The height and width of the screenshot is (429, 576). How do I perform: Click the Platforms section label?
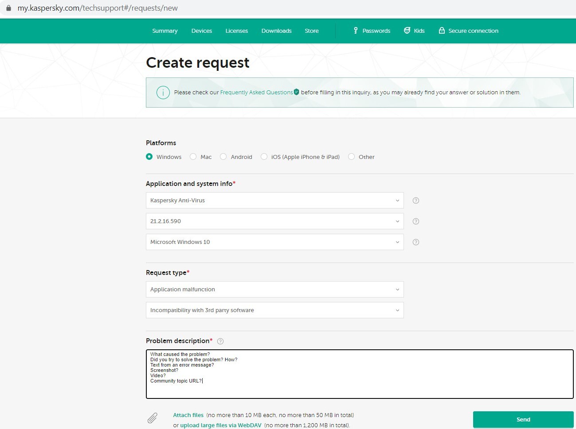(161, 143)
